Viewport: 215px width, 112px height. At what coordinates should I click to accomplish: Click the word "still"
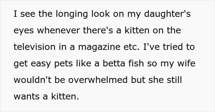[x=174, y=80]
